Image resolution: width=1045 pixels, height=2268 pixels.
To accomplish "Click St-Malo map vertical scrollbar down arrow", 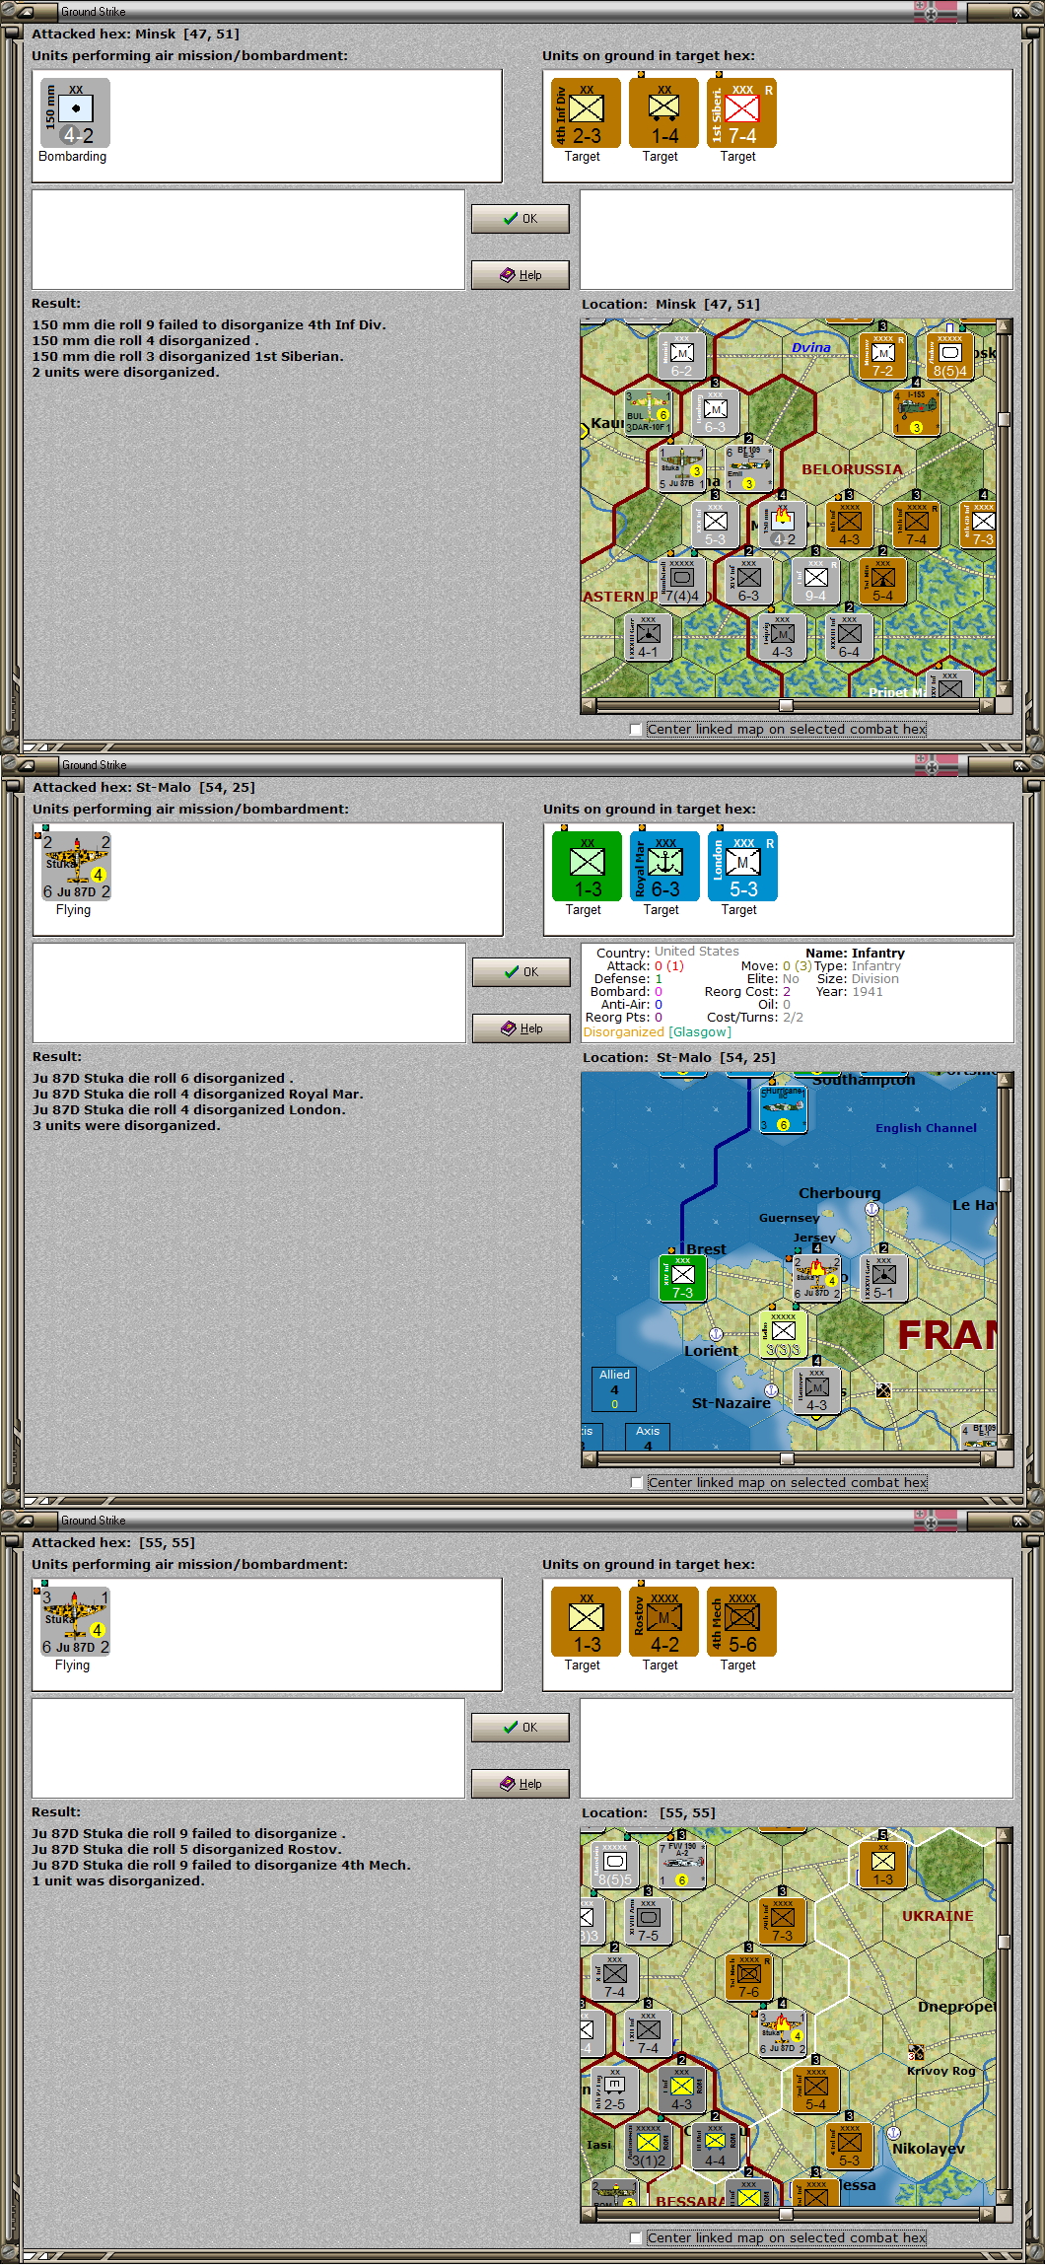I will [1005, 1442].
